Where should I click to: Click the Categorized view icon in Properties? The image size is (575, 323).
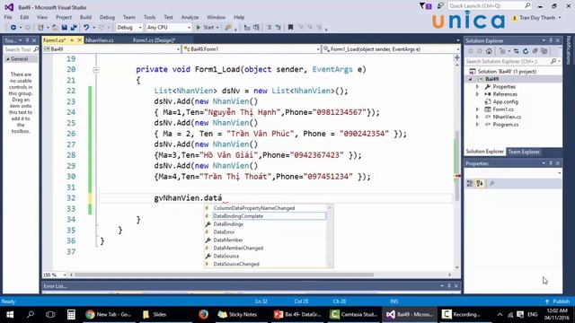point(470,183)
